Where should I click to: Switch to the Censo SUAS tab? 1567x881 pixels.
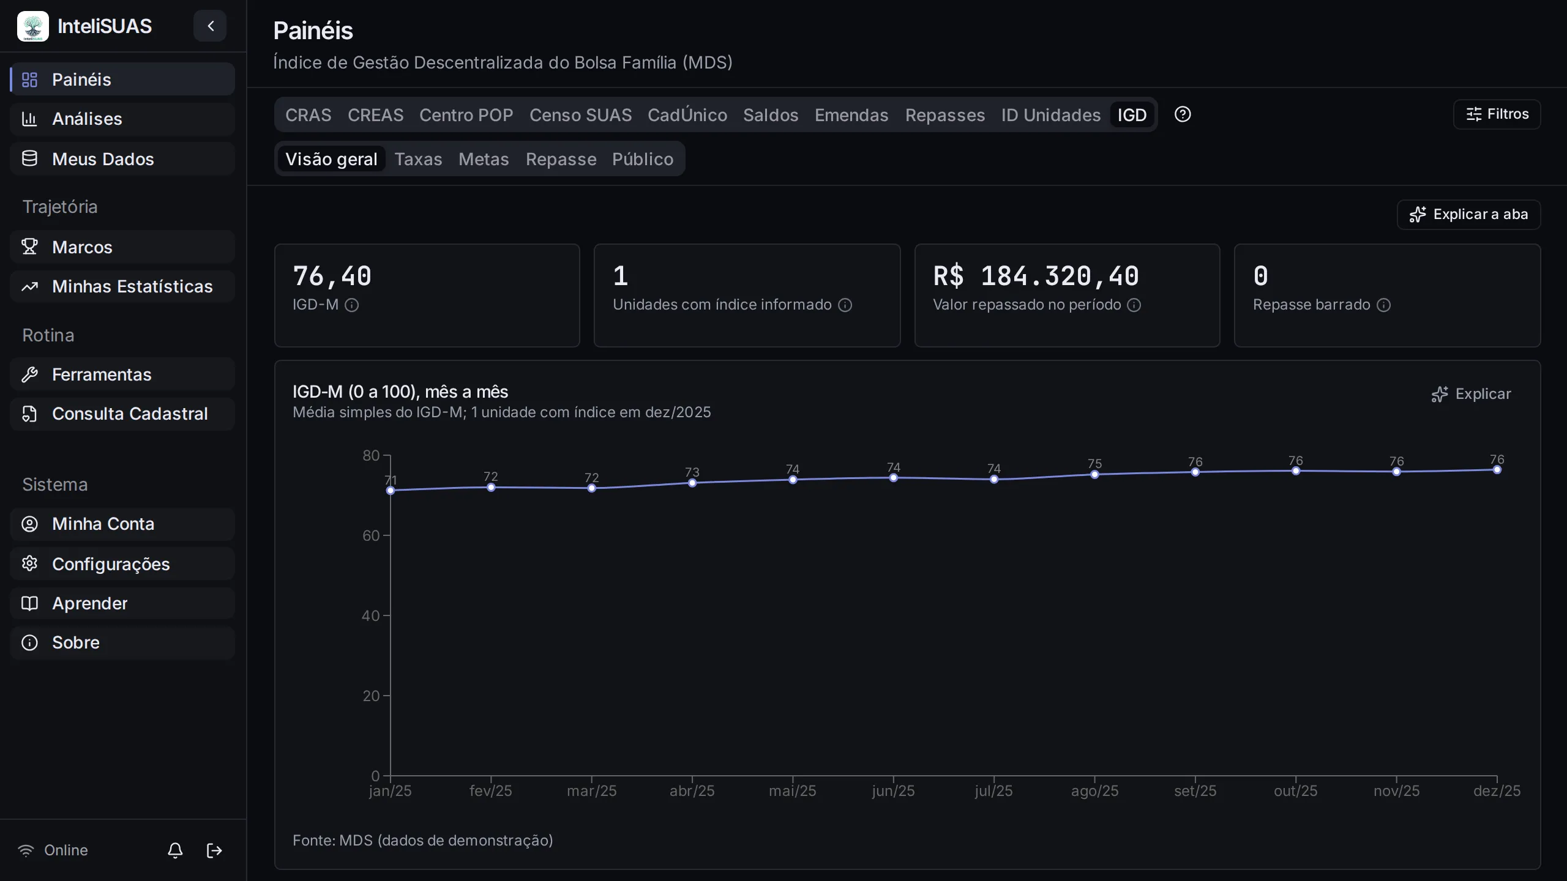[x=580, y=115]
